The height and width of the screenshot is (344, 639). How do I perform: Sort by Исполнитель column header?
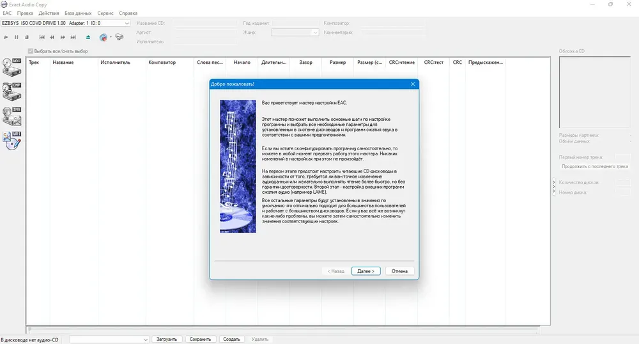click(122, 63)
